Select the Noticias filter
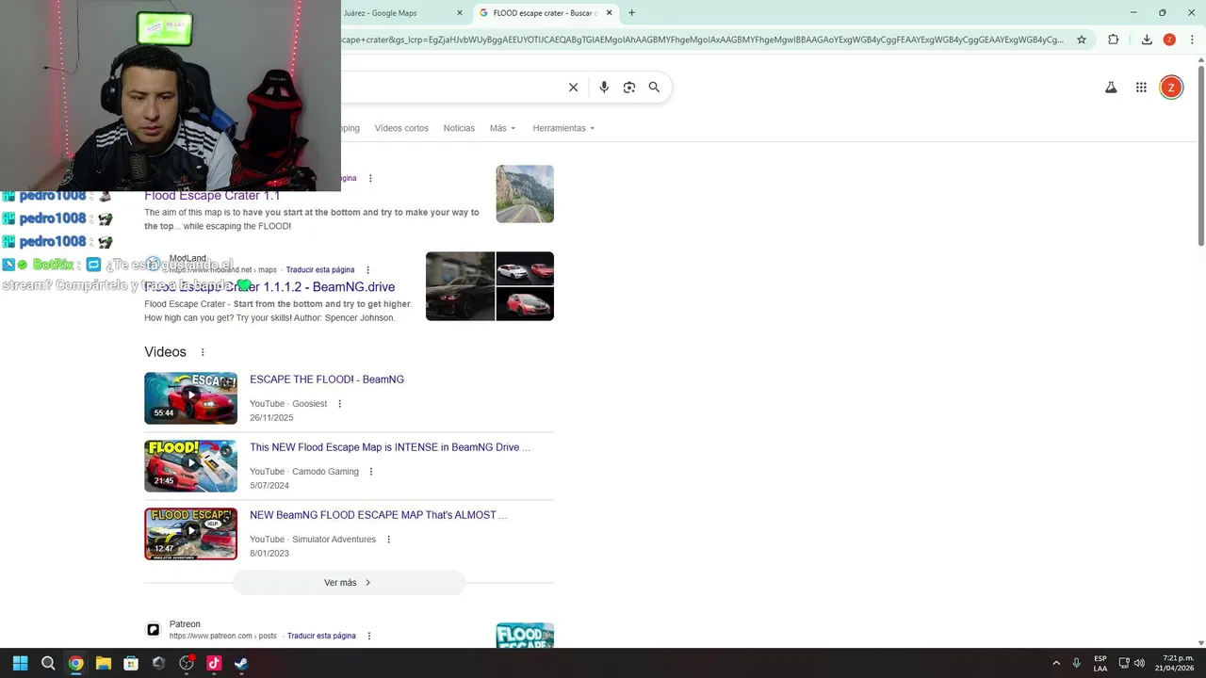 (x=459, y=128)
